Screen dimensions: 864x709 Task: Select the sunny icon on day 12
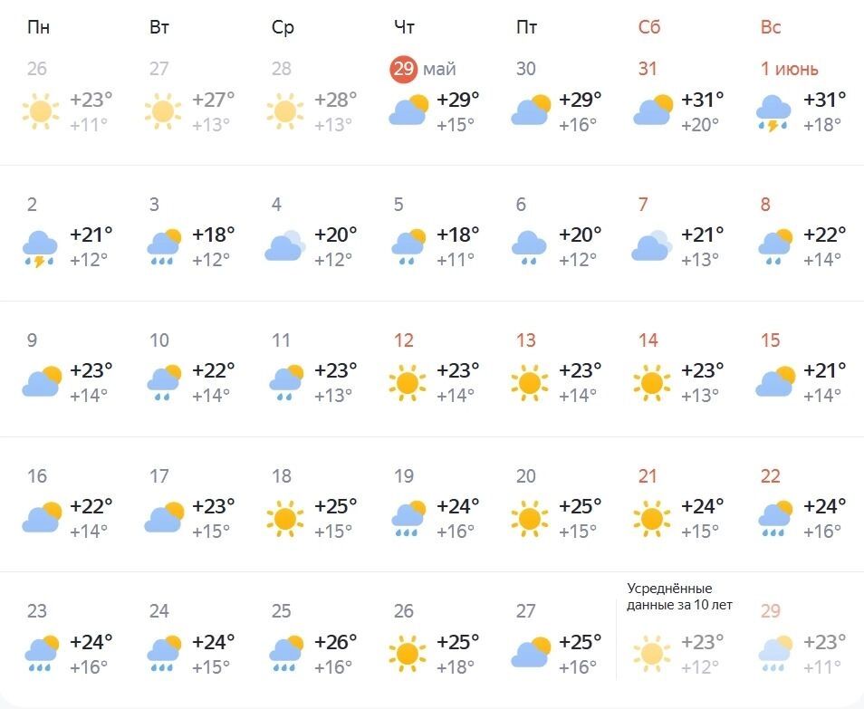pos(408,383)
